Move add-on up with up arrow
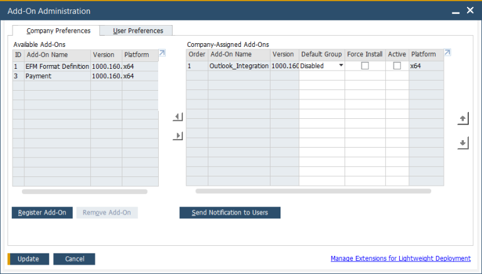The width and height of the screenshot is (482, 274). [x=463, y=118]
